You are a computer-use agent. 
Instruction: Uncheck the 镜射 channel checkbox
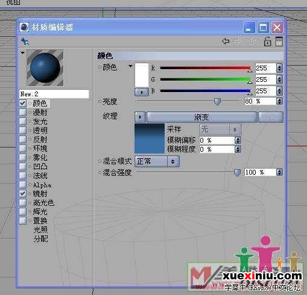click(x=23, y=193)
